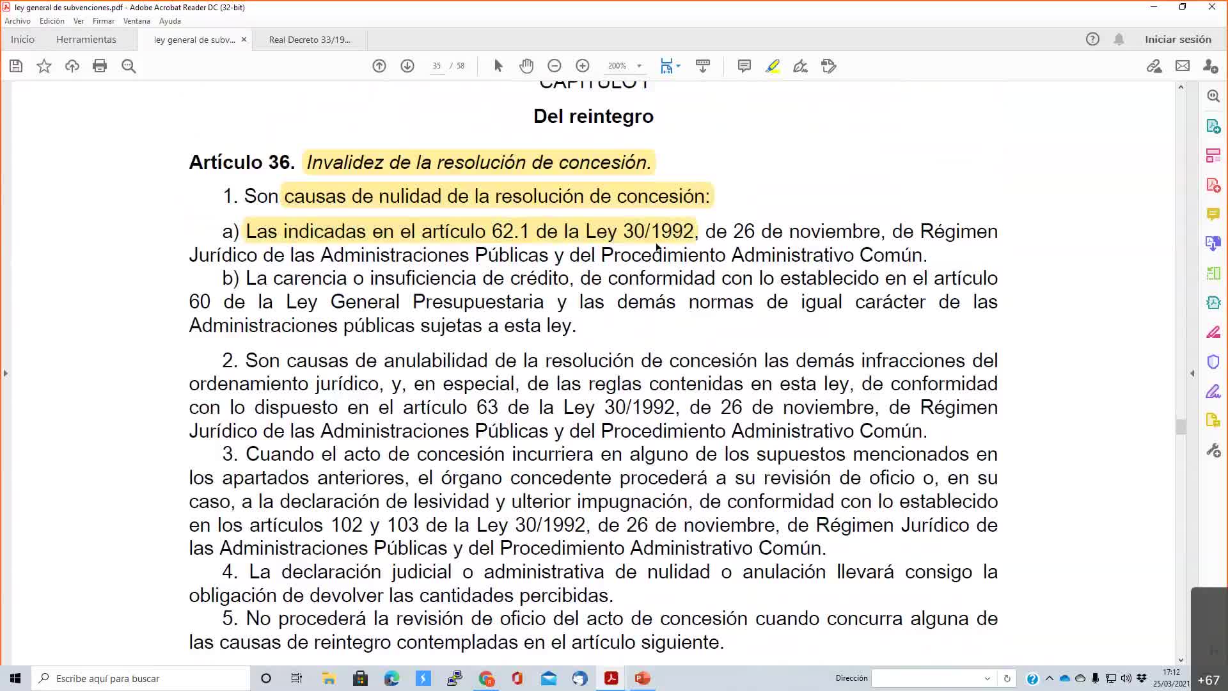Switch to the Inicio tab

[22, 40]
